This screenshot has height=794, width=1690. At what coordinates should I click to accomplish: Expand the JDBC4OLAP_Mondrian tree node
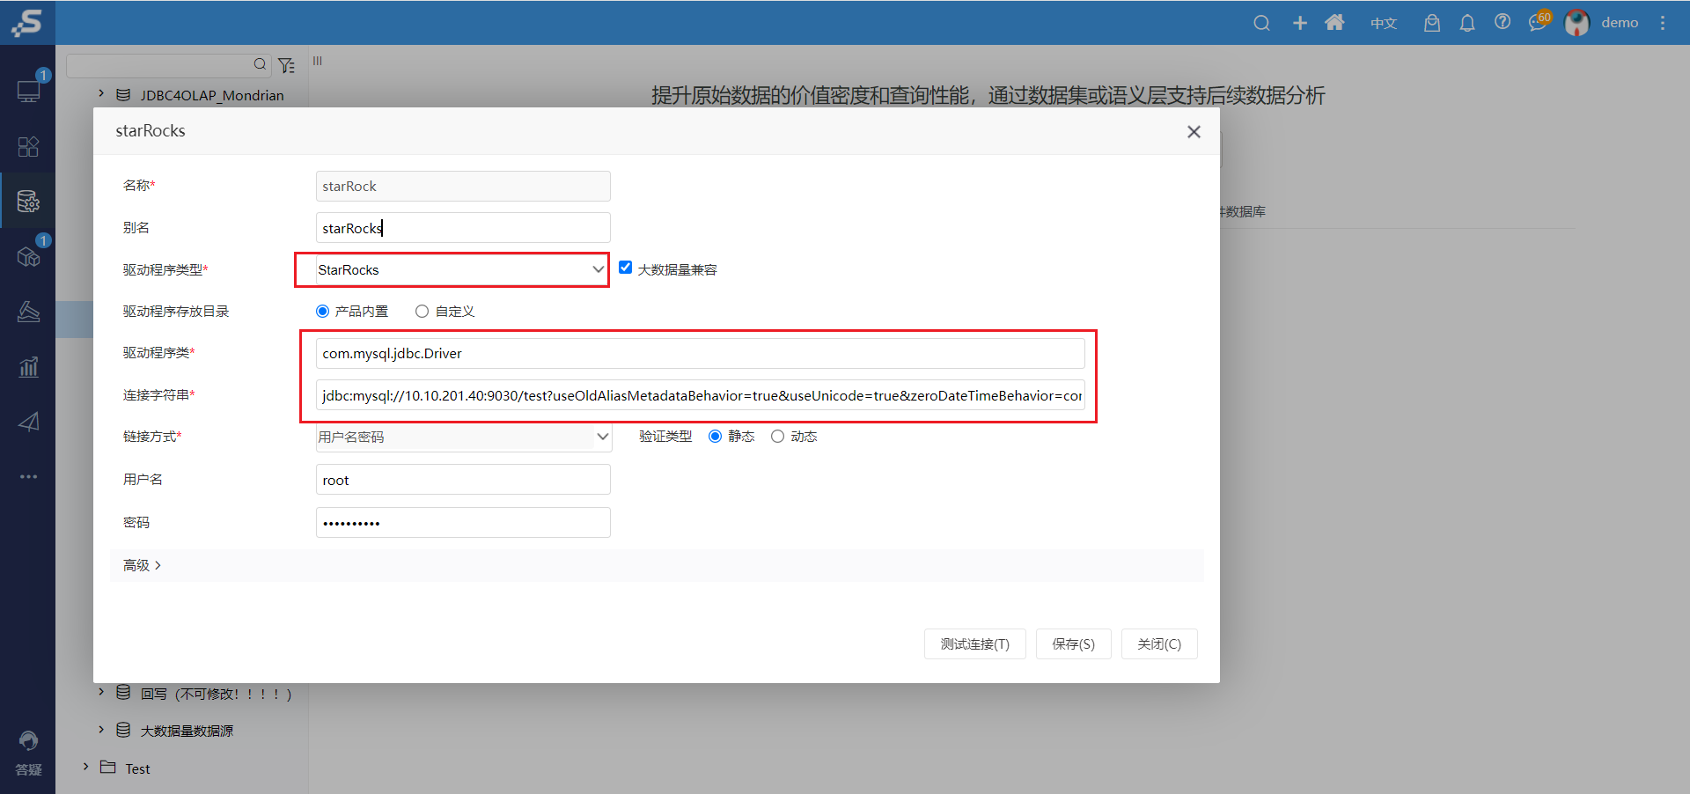[100, 93]
